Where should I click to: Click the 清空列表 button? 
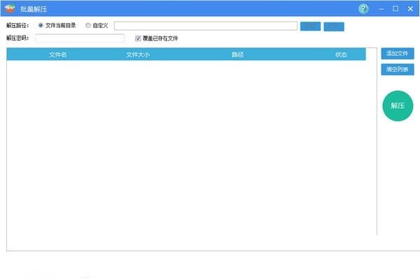tap(398, 69)
